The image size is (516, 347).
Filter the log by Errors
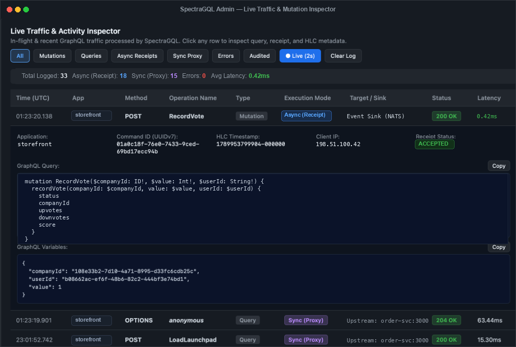(x=226, y=56)
